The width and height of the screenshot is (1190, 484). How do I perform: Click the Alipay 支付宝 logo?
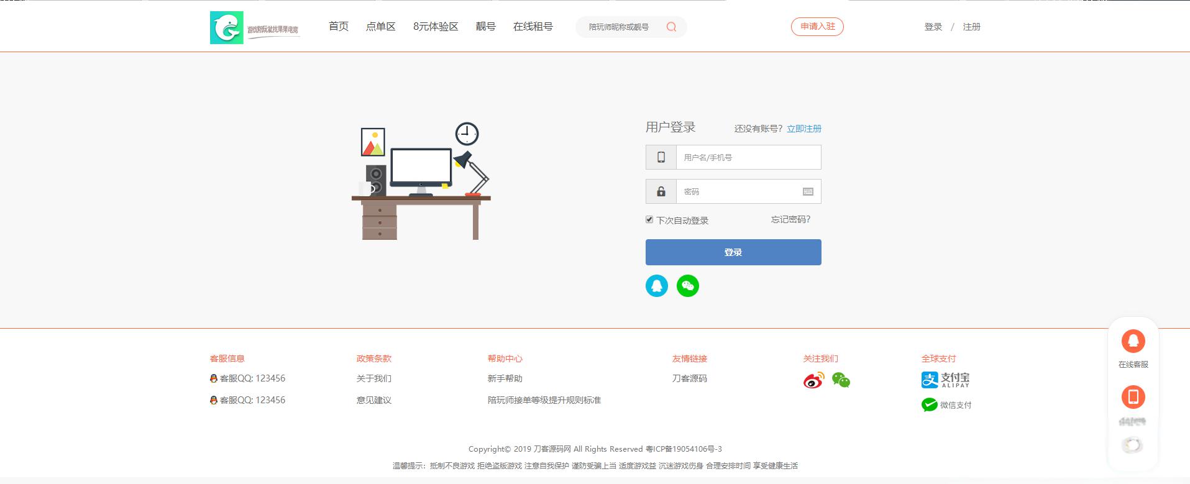pos(945,379)
